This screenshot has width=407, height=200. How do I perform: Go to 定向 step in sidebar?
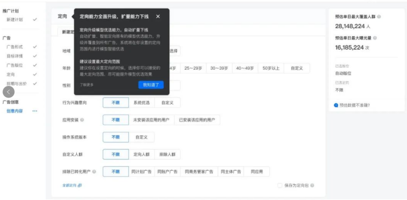tap(11, 74)
